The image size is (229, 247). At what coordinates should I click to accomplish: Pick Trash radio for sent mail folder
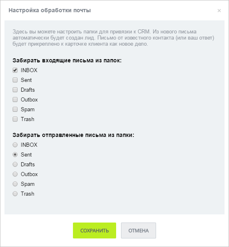(15, 194)
